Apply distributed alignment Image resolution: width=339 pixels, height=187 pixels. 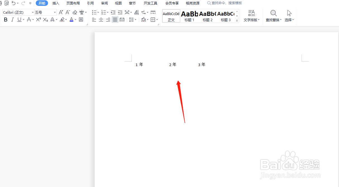click(122, 20)
